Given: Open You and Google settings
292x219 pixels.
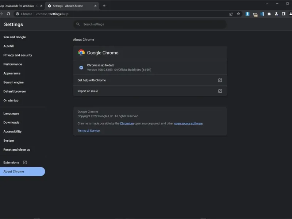Looking at the screenshot, I should coord(15,37).
